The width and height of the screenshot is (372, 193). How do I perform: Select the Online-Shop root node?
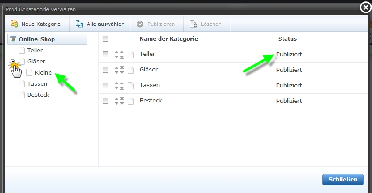click(x=47, y=39)
